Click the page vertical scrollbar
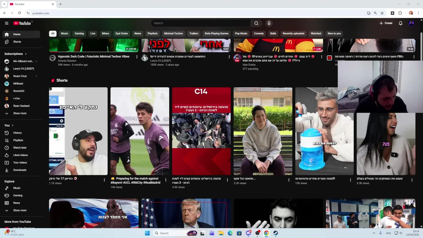This screenshot has width=423, height=238. click(421, 46)
